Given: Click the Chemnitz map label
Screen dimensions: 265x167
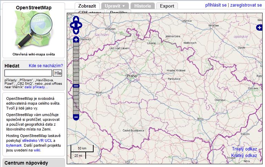Looking at the screenshot, I should click(85, 39).
